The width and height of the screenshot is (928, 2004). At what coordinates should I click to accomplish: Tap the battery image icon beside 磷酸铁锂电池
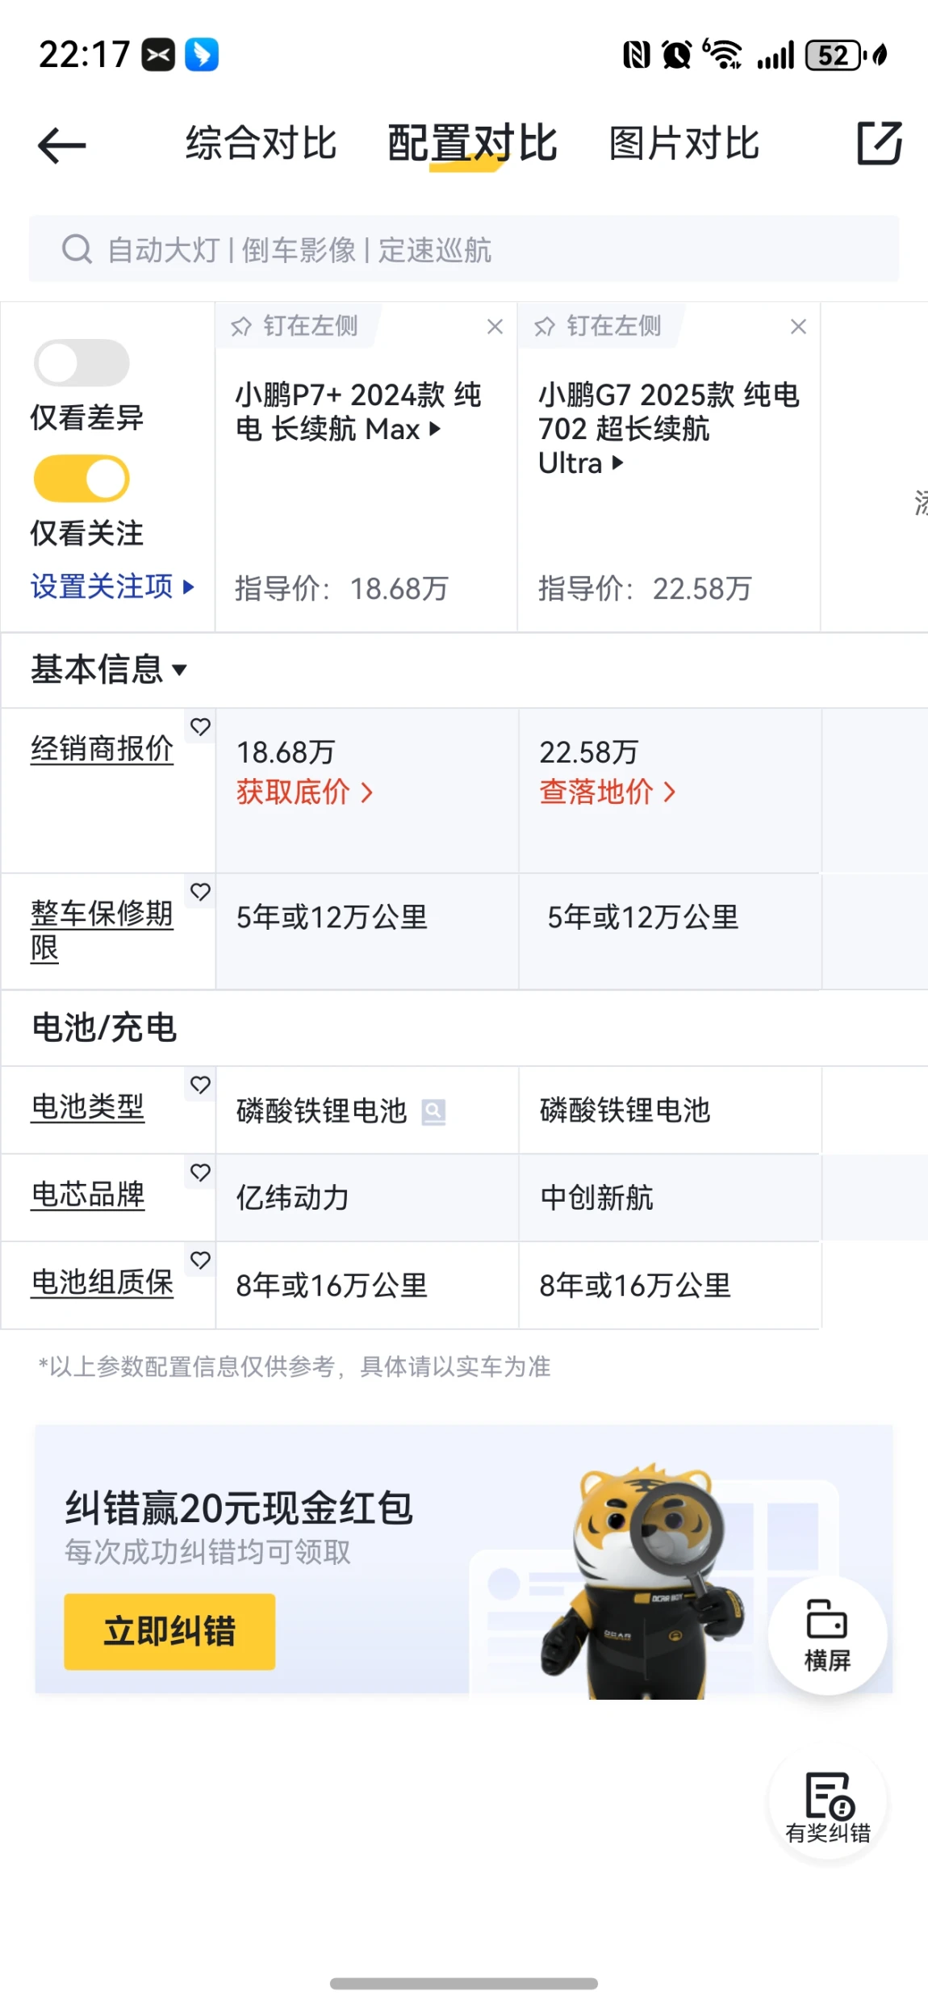click(433, 1112)
